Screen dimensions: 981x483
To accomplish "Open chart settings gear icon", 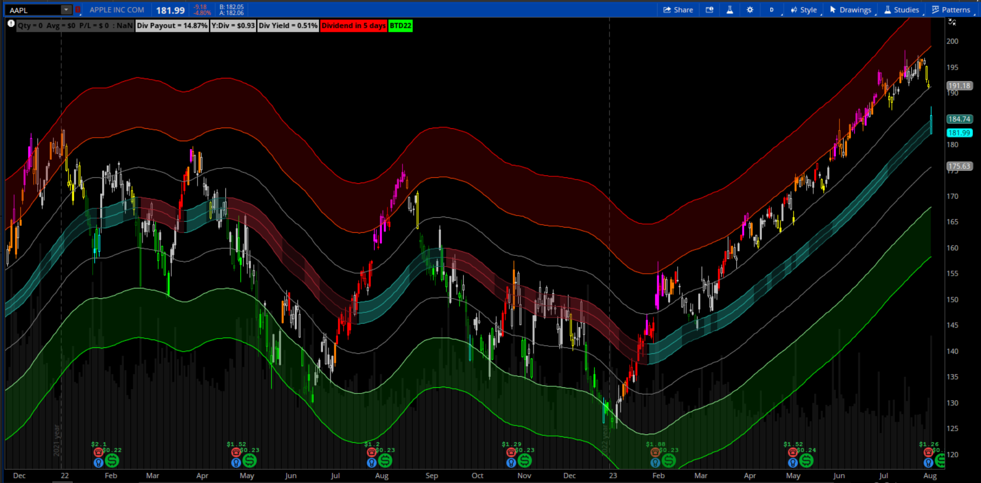I will tap(750, 10).
